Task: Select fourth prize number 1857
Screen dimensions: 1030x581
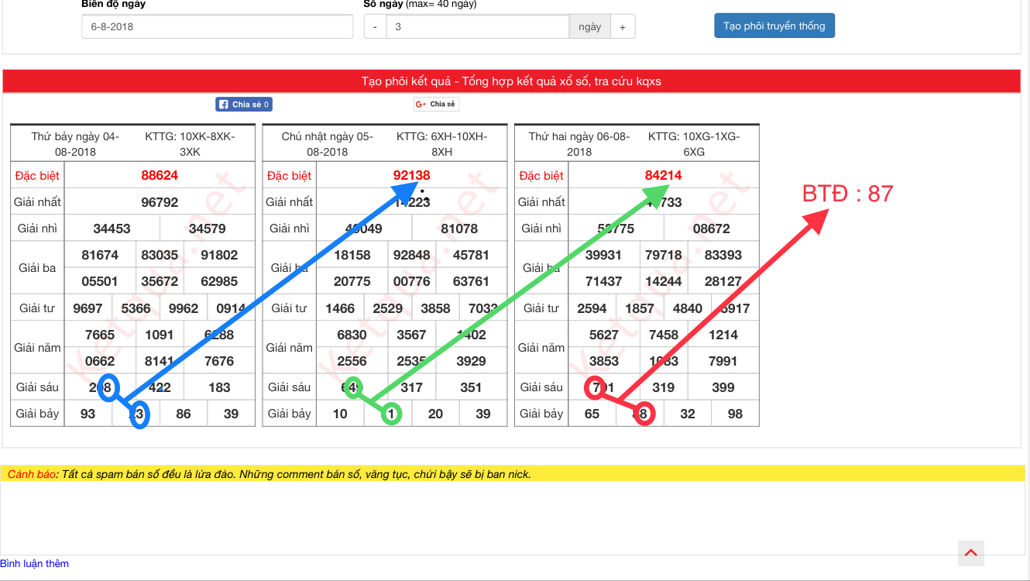Action: click(x=640, y=308)
